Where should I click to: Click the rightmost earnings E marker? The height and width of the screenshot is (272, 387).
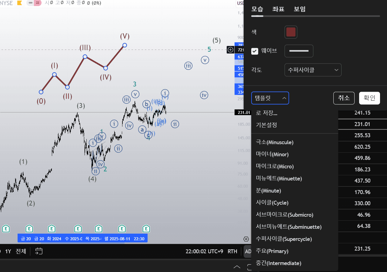point(146,228)
